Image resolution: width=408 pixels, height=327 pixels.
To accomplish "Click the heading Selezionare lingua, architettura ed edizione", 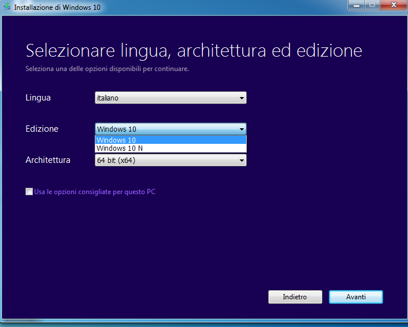I will (x=194, y=50).
